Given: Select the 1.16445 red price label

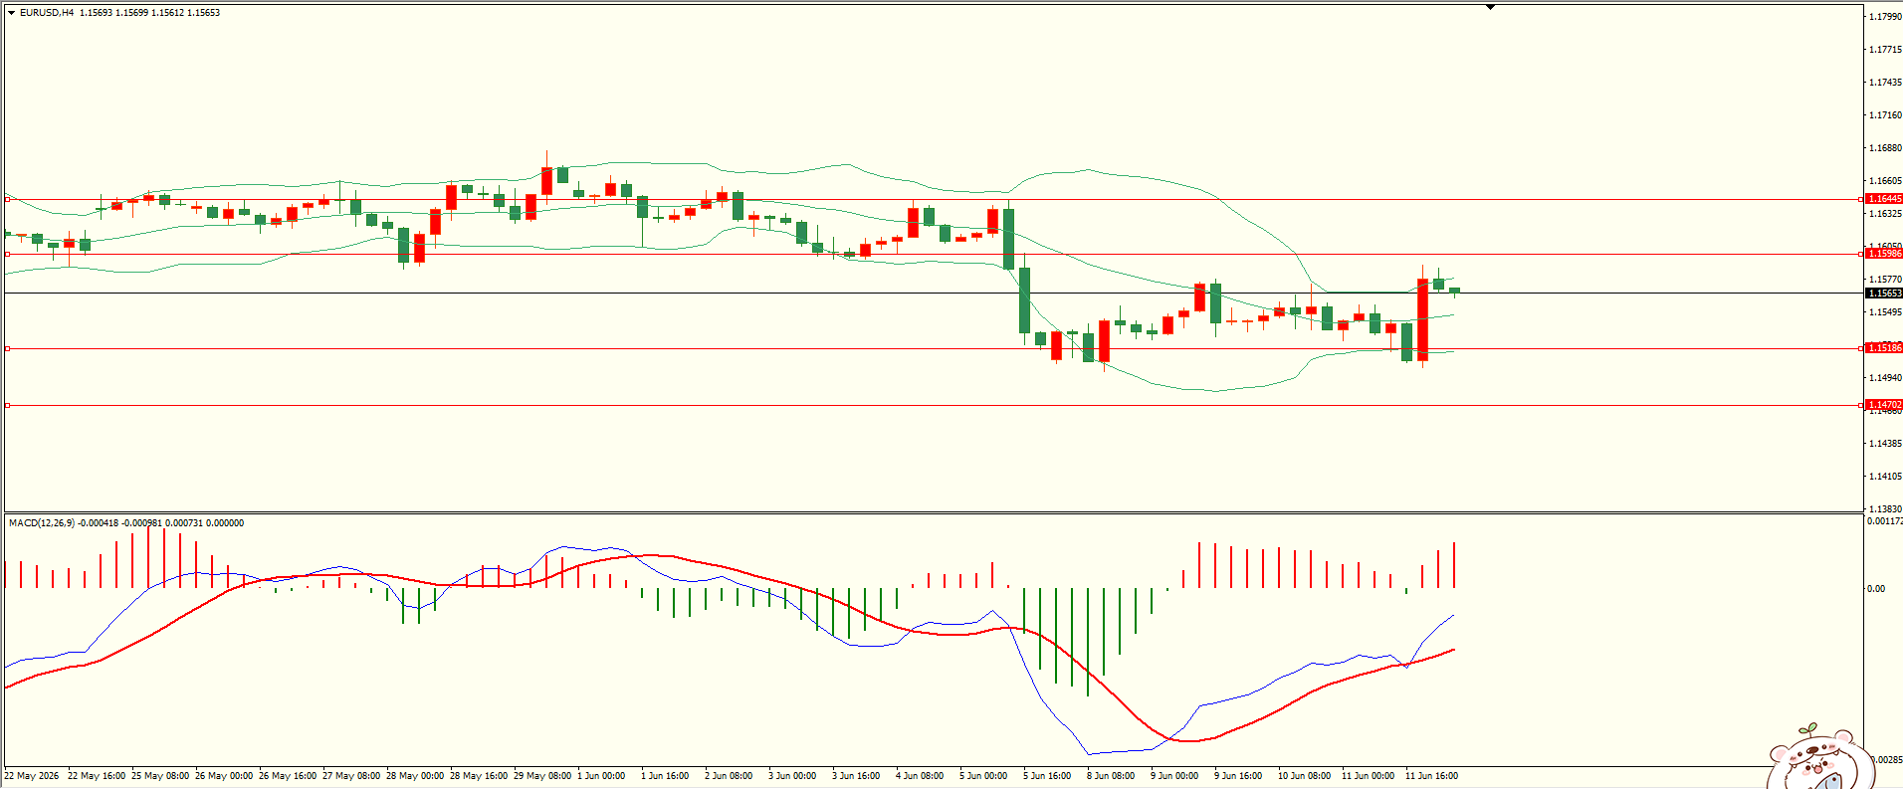Looking at the screenshot, I should click(1884, 199).
